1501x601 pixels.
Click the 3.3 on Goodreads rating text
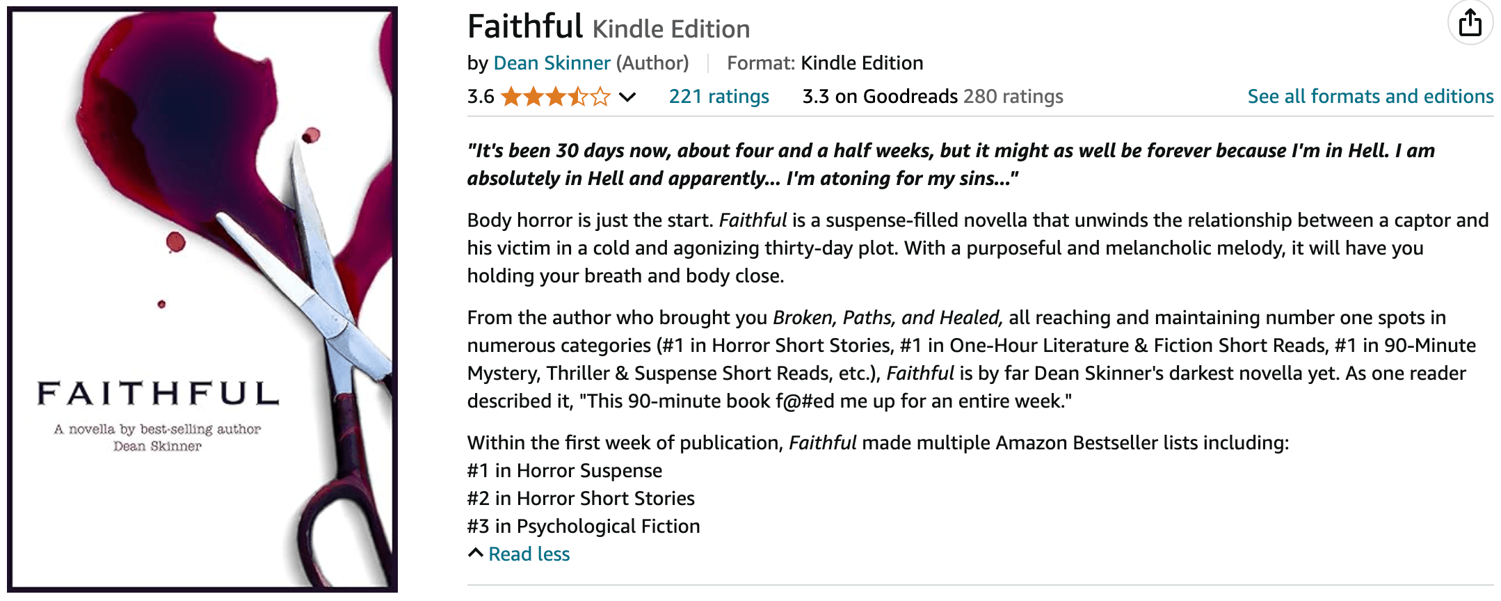point(880,97)
